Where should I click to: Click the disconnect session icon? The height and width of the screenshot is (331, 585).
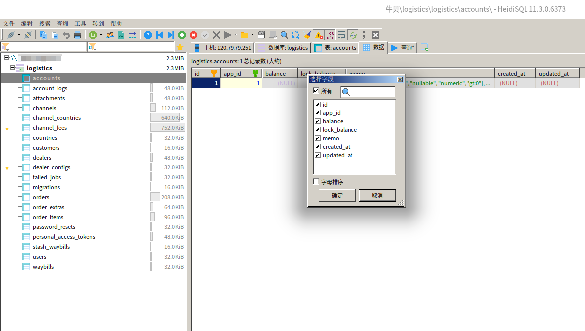[x=28, y=35]
